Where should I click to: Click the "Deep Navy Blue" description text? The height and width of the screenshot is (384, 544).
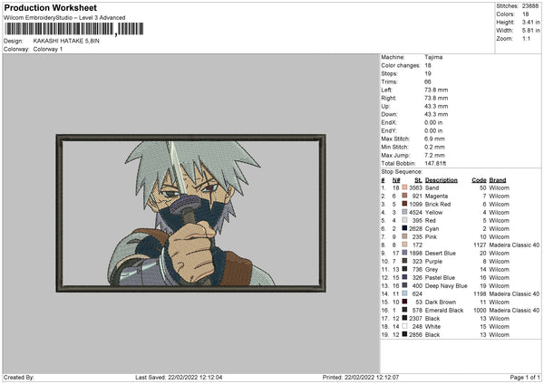click(446, 286)
